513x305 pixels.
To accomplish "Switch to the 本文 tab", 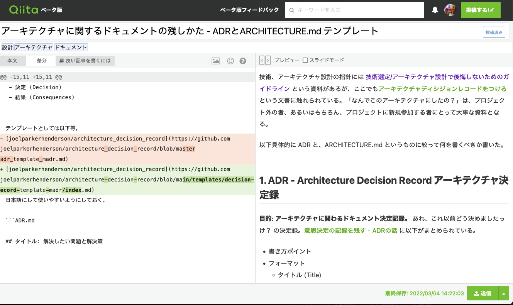I will pos(12,61).
